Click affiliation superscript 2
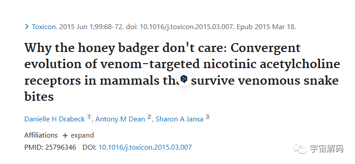The height and width of the screenshot is (164, 355). click(149, 117)
